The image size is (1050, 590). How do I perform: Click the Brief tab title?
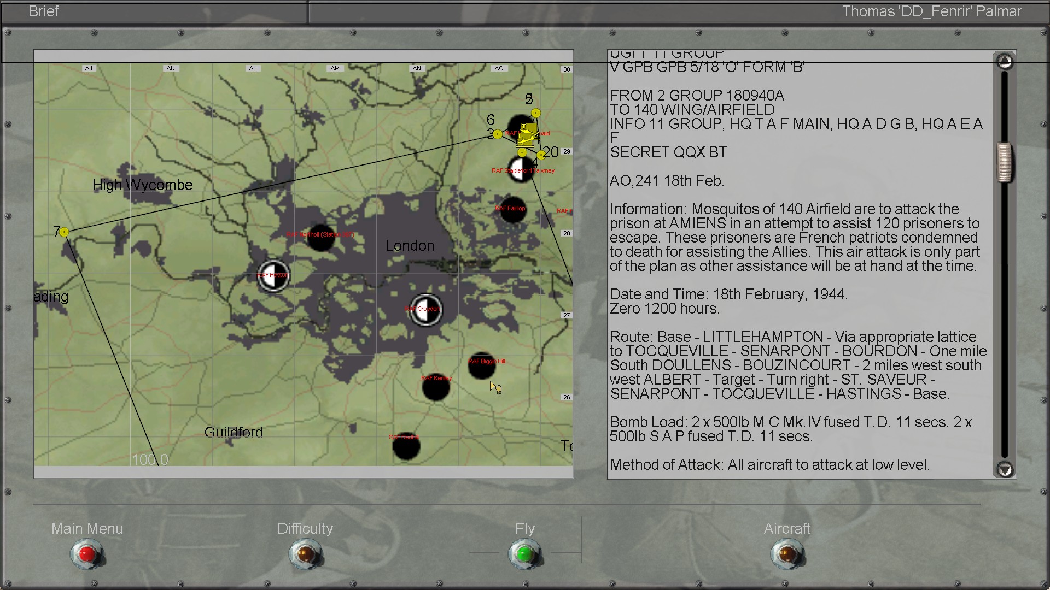coord(44,11)
